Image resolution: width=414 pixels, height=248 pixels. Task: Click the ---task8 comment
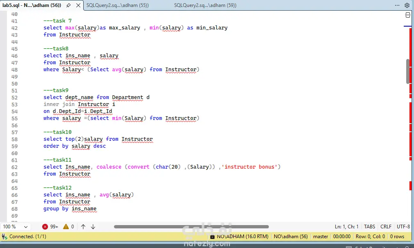pyautogui.click(x=56, y=48)
